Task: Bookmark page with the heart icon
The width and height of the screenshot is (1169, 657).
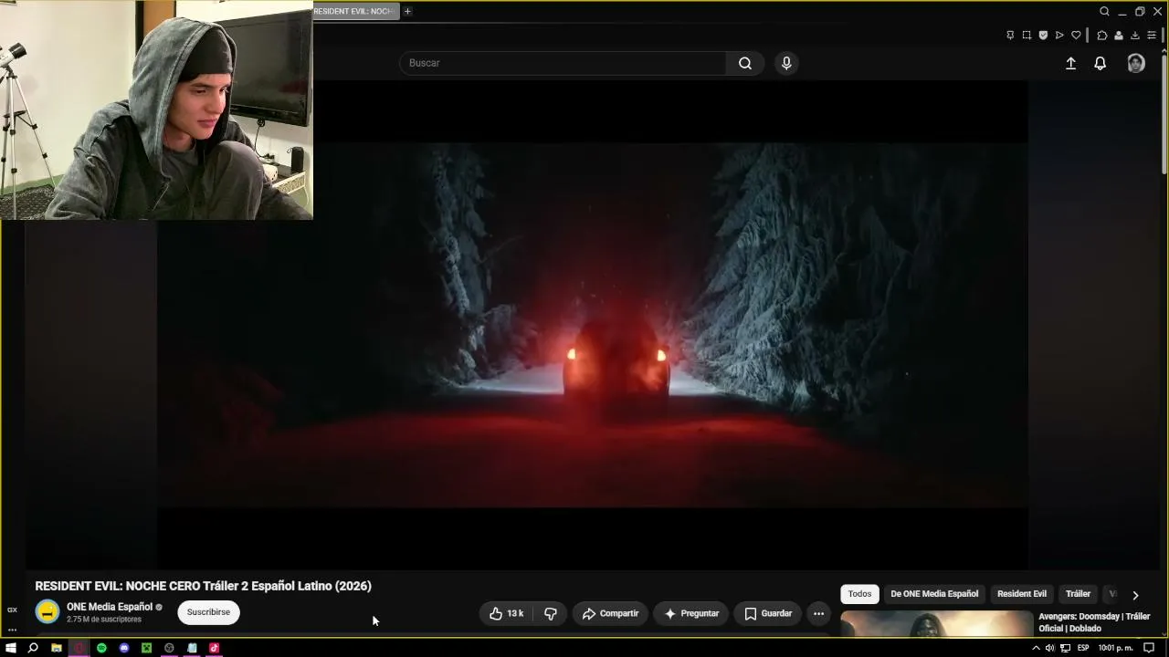Action: [1076, 36]
